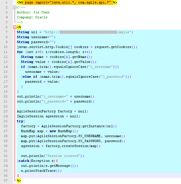Click the 'try' keyword

point(20,121)
